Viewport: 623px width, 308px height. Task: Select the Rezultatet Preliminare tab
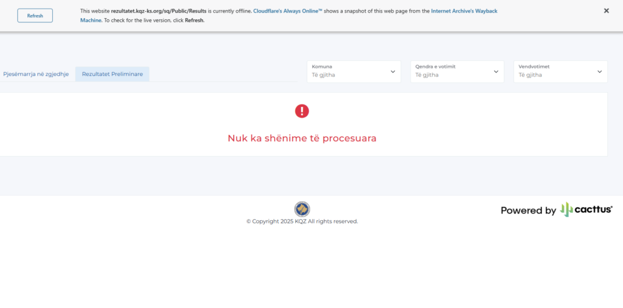(x=112, y=74)
